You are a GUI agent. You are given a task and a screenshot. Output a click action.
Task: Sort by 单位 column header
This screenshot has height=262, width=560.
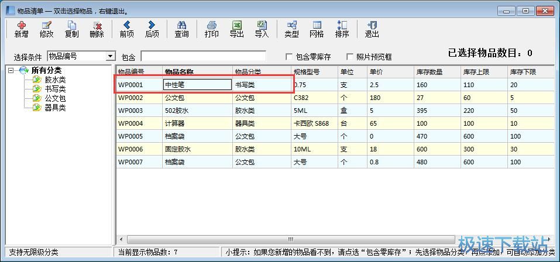(x=352, y=71)
